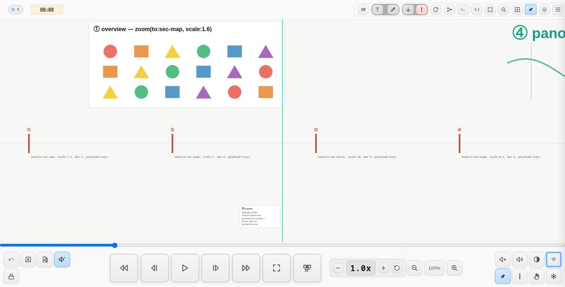Click the document notes icon
Screen dimensions: 565x287
[45, 260]
